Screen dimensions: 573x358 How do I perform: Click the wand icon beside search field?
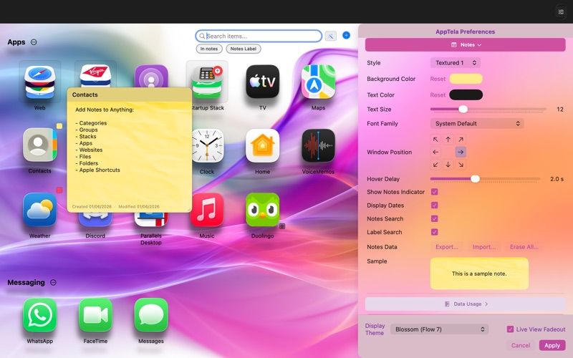click(331, 36)
